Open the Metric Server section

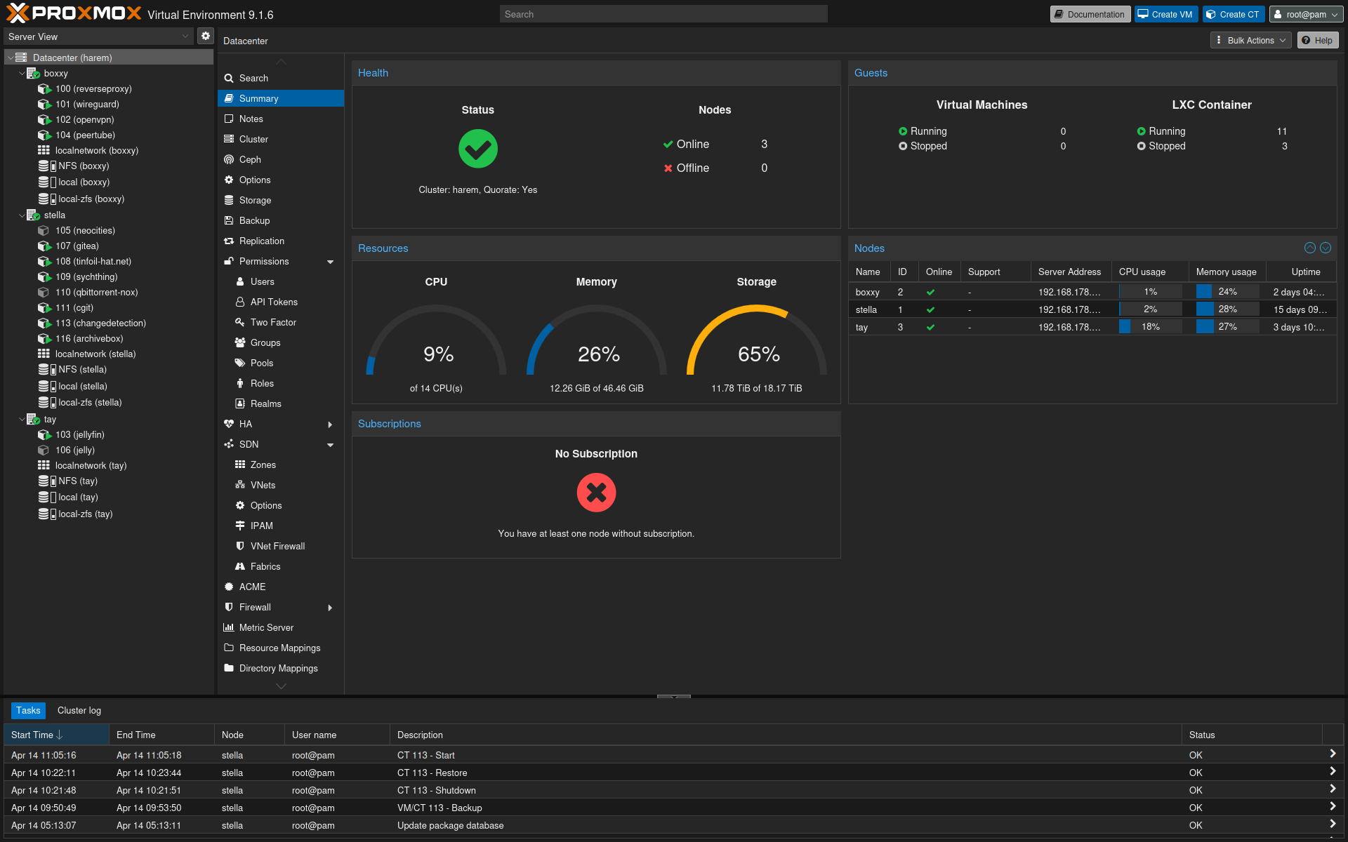tap(266, 627)
